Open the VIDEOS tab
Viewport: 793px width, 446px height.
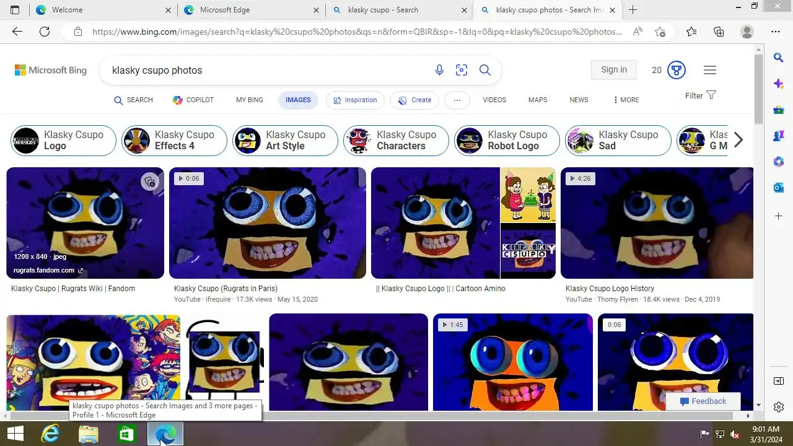coord(494,100)
